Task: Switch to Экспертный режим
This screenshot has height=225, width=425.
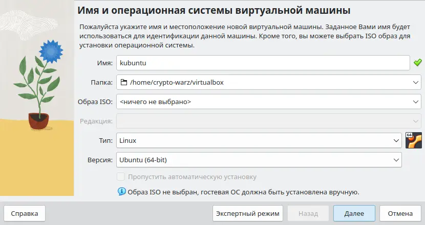Action: [x=248, y=213]
